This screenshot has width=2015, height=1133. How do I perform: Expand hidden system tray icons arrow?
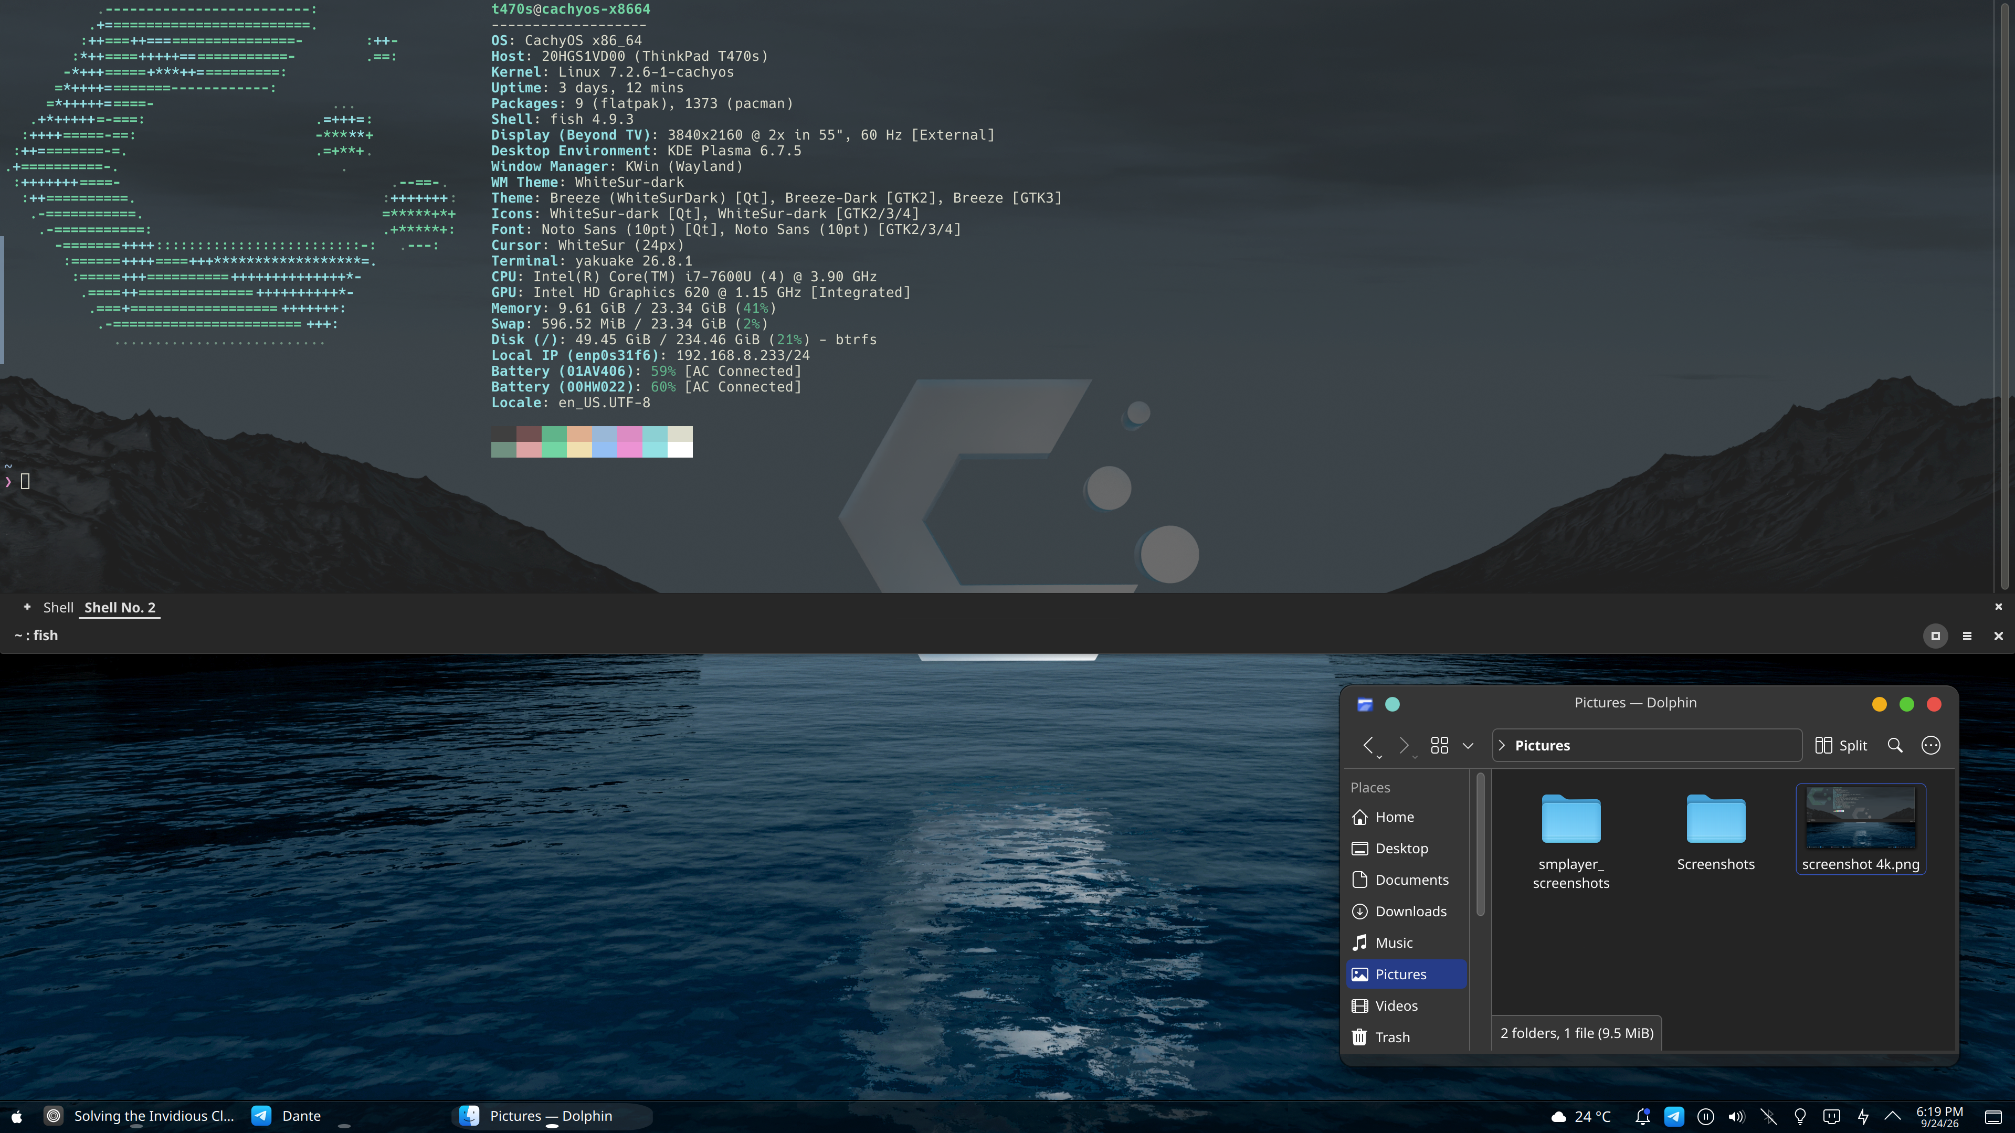(1893, 1116)
